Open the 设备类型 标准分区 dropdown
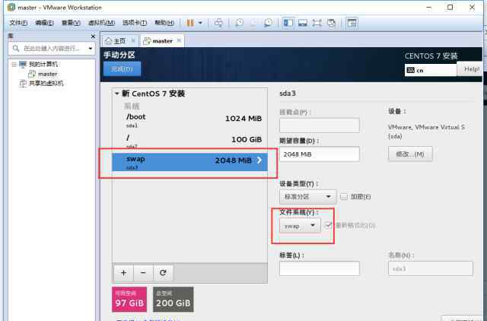 click(307, 197)
